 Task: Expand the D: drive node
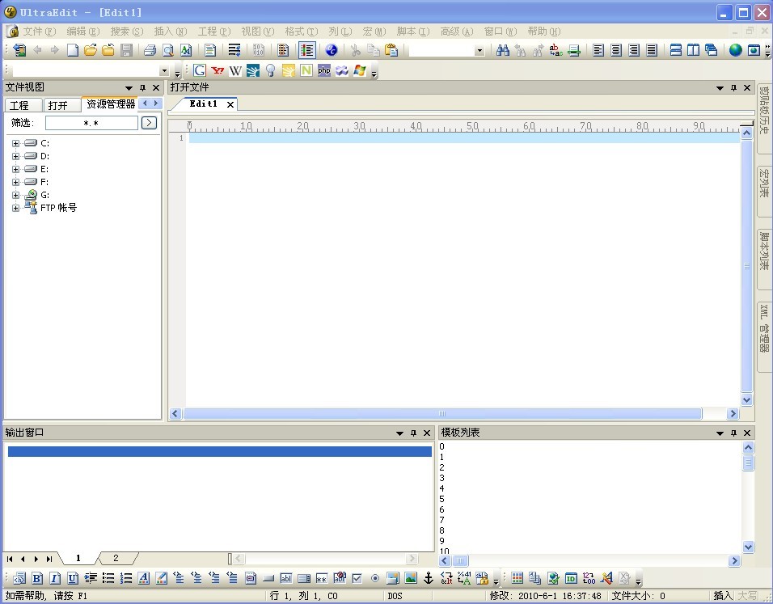pos(16,156)
